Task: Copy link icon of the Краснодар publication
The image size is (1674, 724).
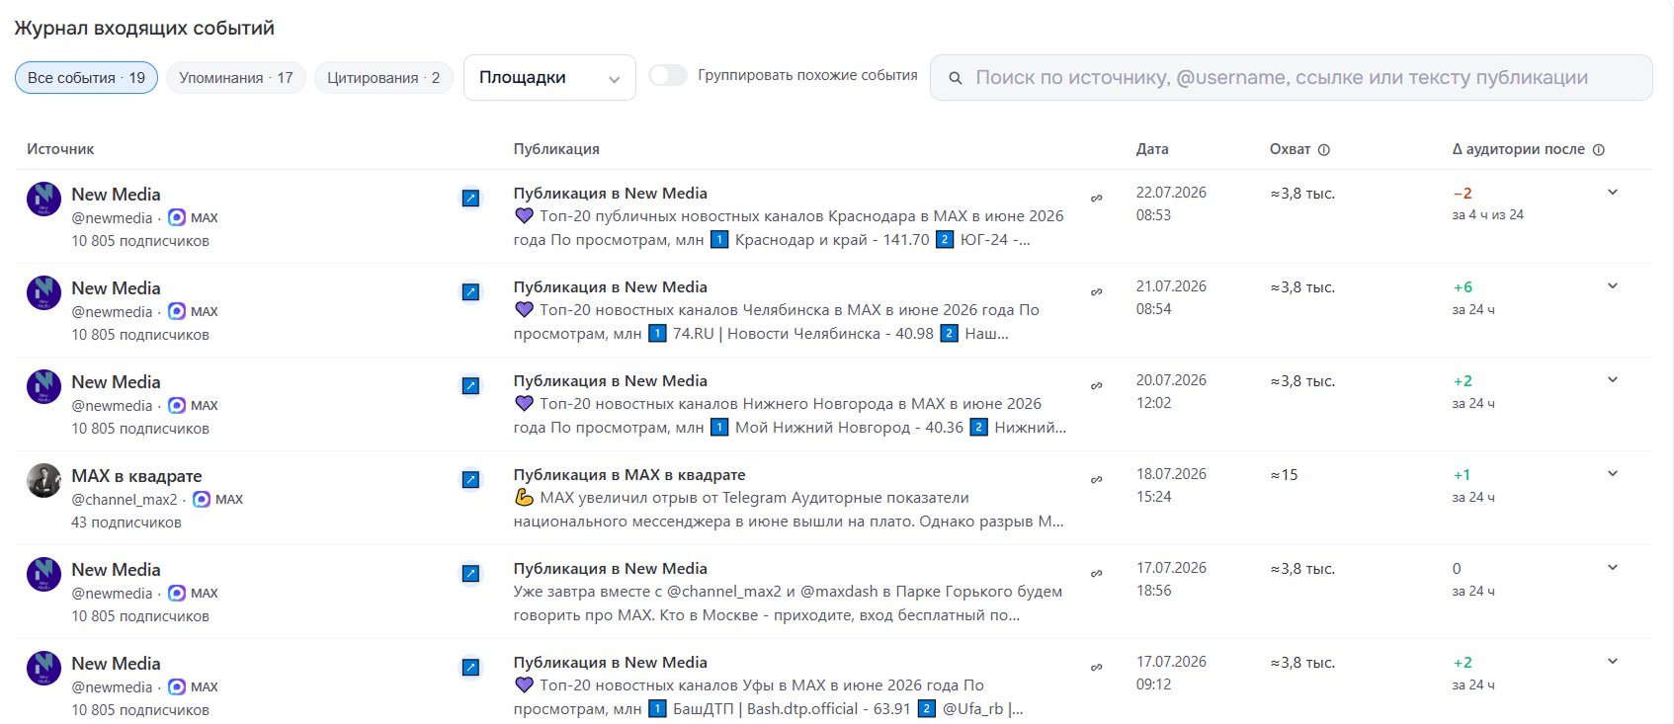Action: pos(1096,199)
